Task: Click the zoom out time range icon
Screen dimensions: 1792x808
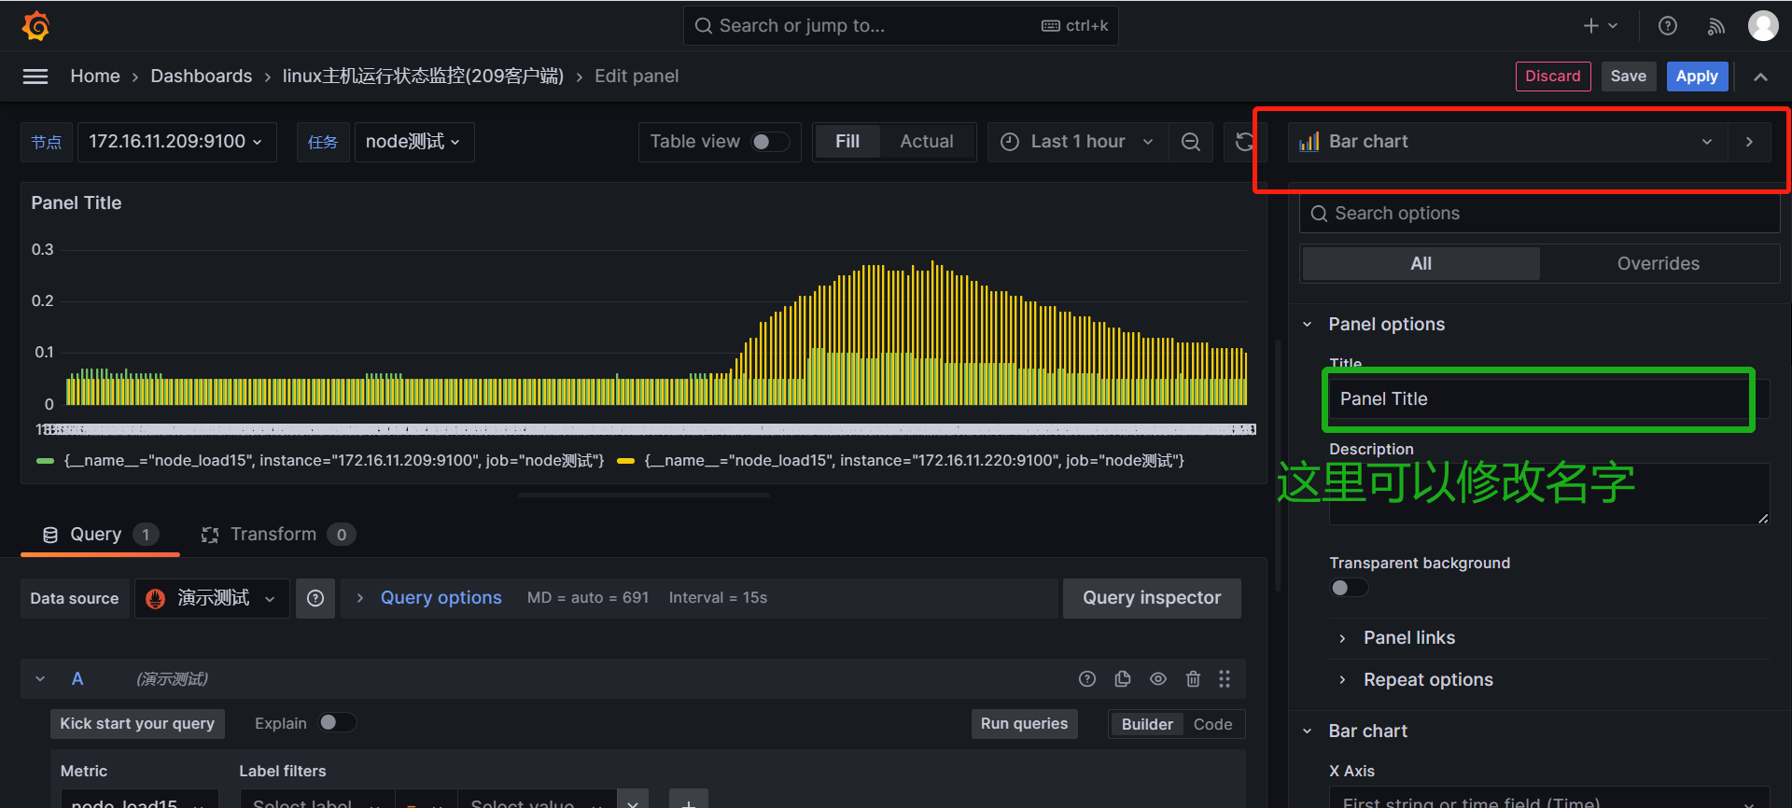Action: click(x=1190, y=142)
